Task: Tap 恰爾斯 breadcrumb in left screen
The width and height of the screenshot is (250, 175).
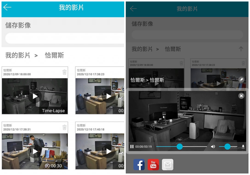Action: pyautogui.click(x=54, y=55)
